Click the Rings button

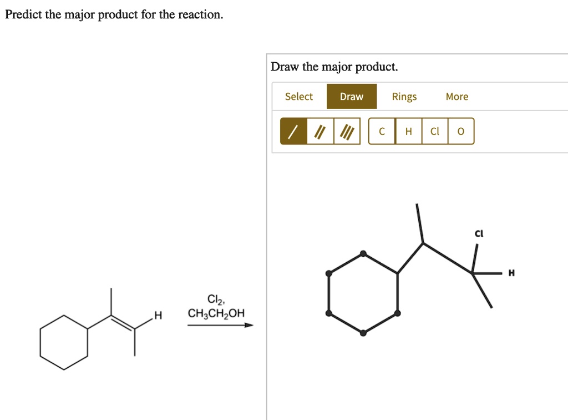pos(404,96)
